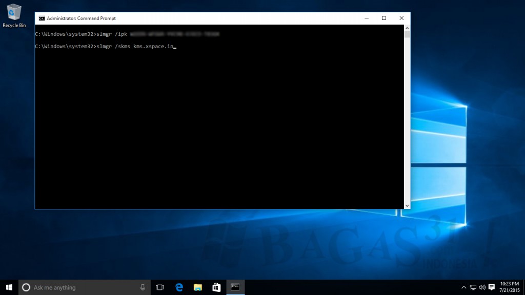This screenshot has height=295, width=525.
Task: Maximize the Command Prompt window
Action: click(x=384, y=18)
